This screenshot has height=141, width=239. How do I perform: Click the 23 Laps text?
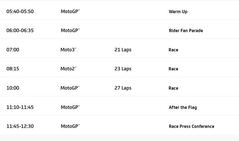[x=123, y=69]
